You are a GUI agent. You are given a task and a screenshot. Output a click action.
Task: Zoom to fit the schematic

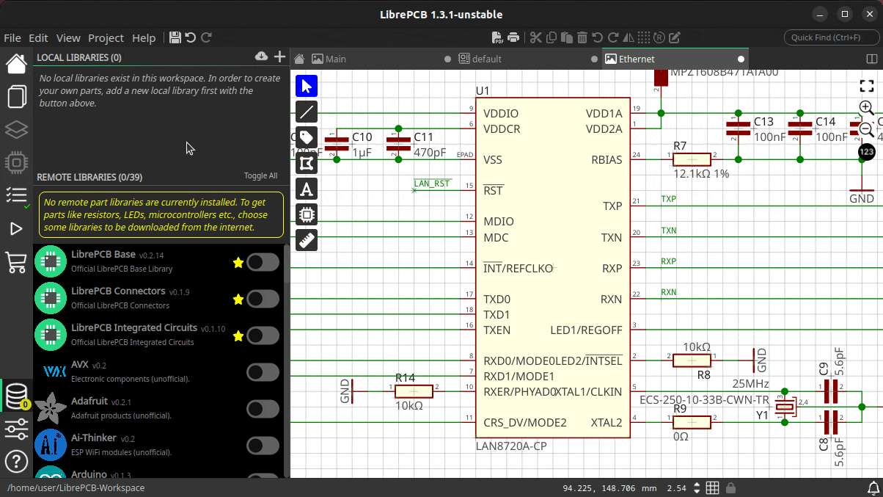pyautogui.click(x=866, y=85)
